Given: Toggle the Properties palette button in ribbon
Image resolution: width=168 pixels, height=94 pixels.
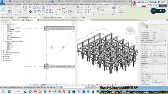Looking at the screenshot, I should coord(10,11).
